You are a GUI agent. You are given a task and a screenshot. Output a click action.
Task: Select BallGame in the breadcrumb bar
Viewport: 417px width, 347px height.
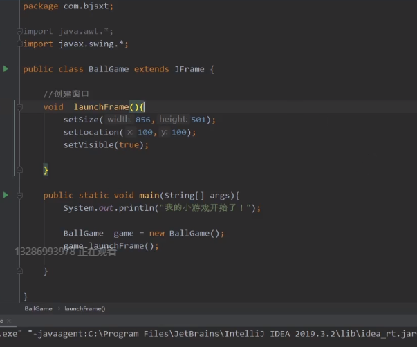(38, 309)
